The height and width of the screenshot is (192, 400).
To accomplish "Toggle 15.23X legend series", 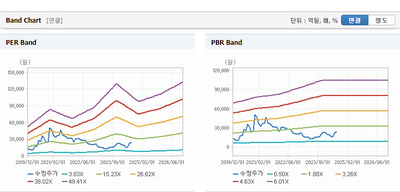I will (x=108, y=175).
